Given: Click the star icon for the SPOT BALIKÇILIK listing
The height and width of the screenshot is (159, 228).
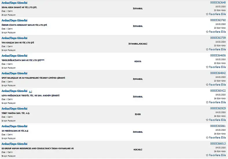Looking at the screenshot, I should [207, 85].
